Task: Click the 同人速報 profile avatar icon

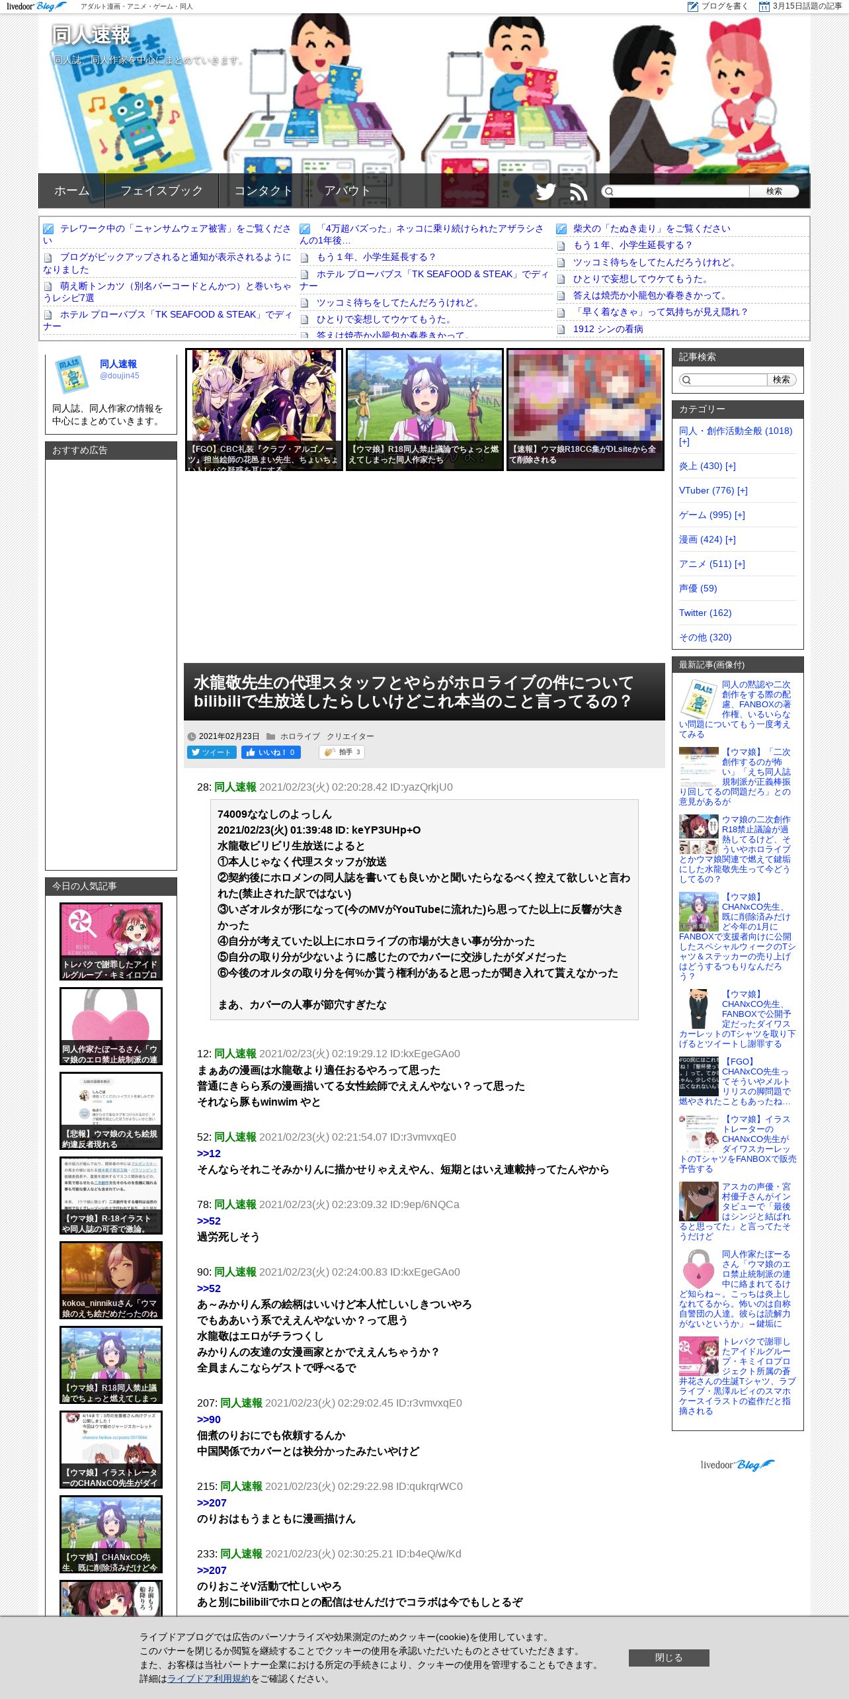Action: point(72,374)
